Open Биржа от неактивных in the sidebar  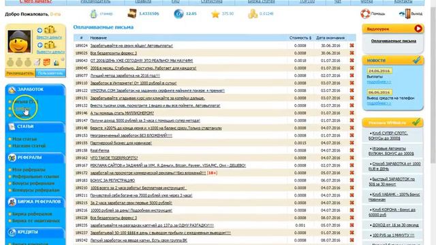(36, 220)
